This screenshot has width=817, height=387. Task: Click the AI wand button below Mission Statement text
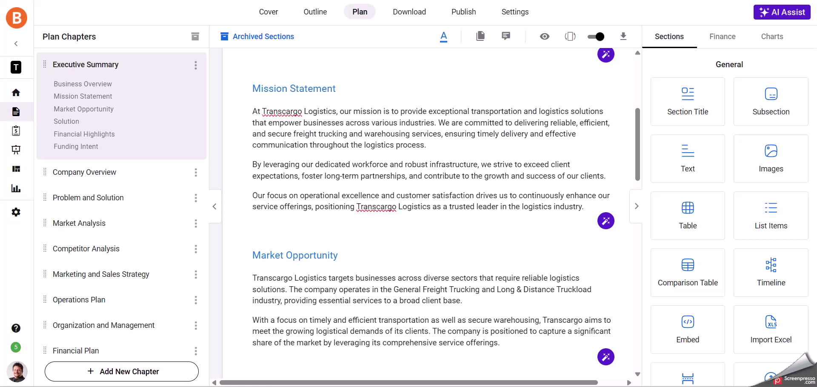pyautogui.click(x=606, y=221)
